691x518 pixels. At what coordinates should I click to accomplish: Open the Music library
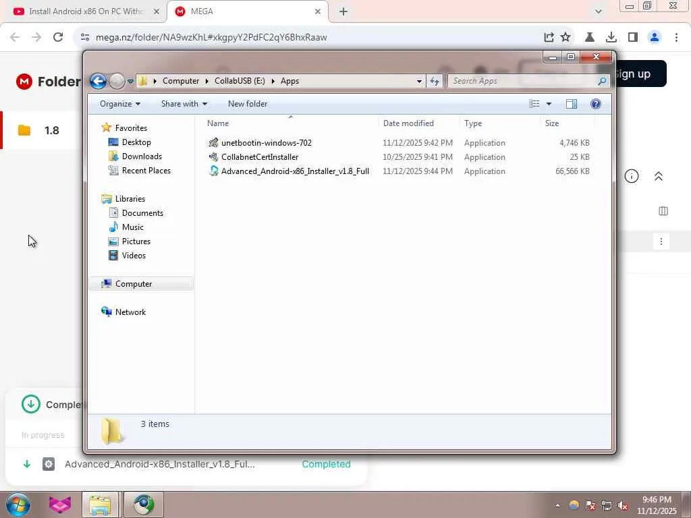coord(133,227)
